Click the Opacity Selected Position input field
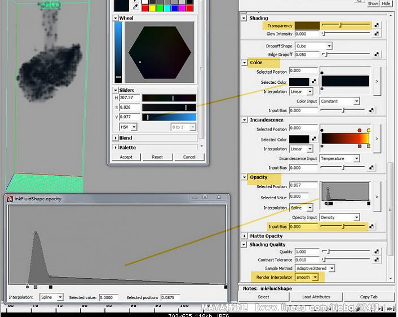The width and height of the screenshot is (398, 317). click(302, 186)
